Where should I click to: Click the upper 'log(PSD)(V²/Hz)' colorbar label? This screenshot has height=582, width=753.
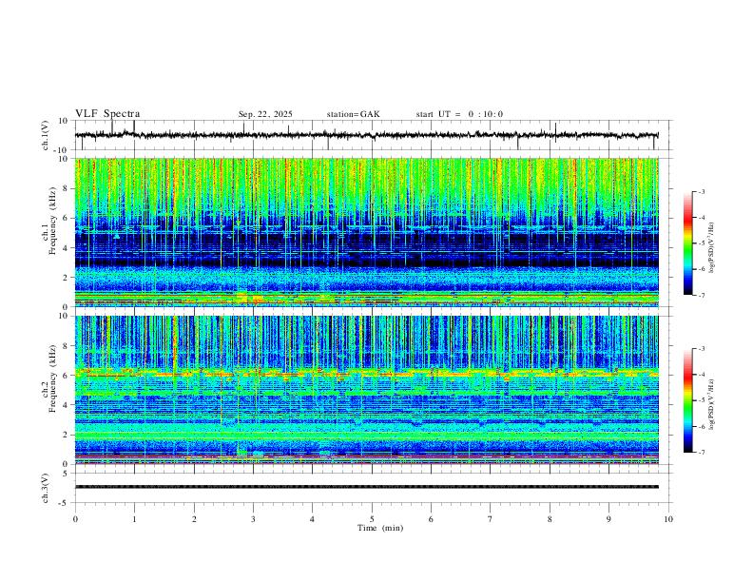pyautogui.click(x=712, y=248)
